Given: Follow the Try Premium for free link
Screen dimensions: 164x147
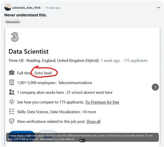Looking at the screenshot, I should [x=102, y=102].
